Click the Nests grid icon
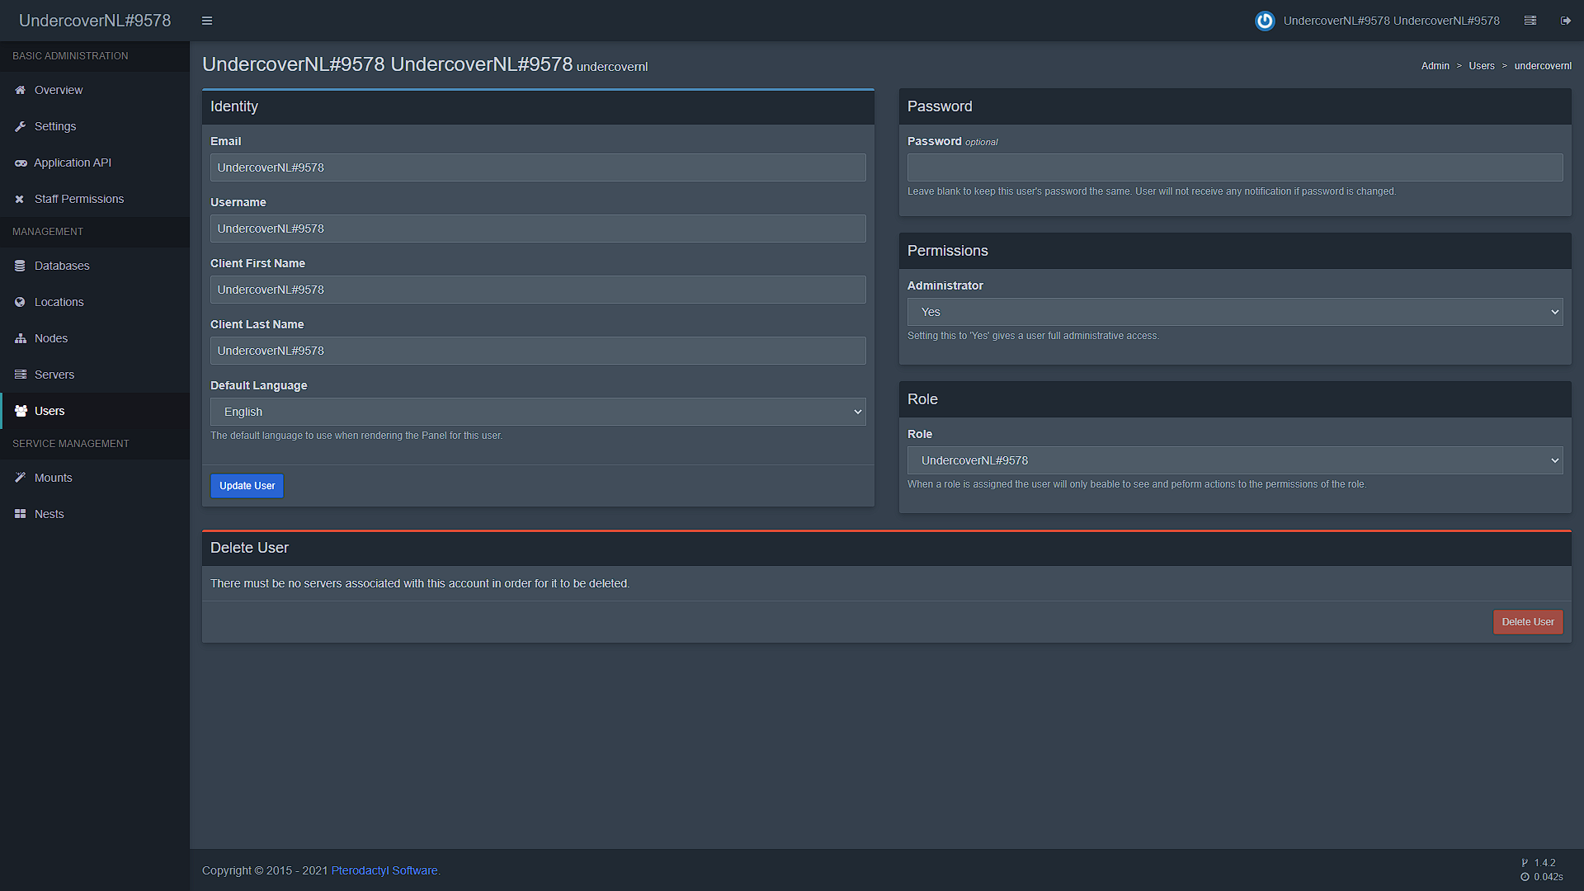Screen dimensions: 1584x891 tap(21, 514)
